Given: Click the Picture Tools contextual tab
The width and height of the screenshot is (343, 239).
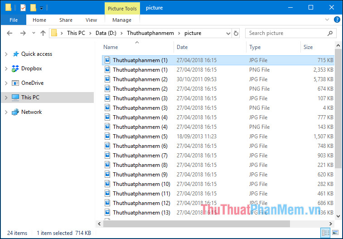Looking at the screenshot, I should click(122, 9).
